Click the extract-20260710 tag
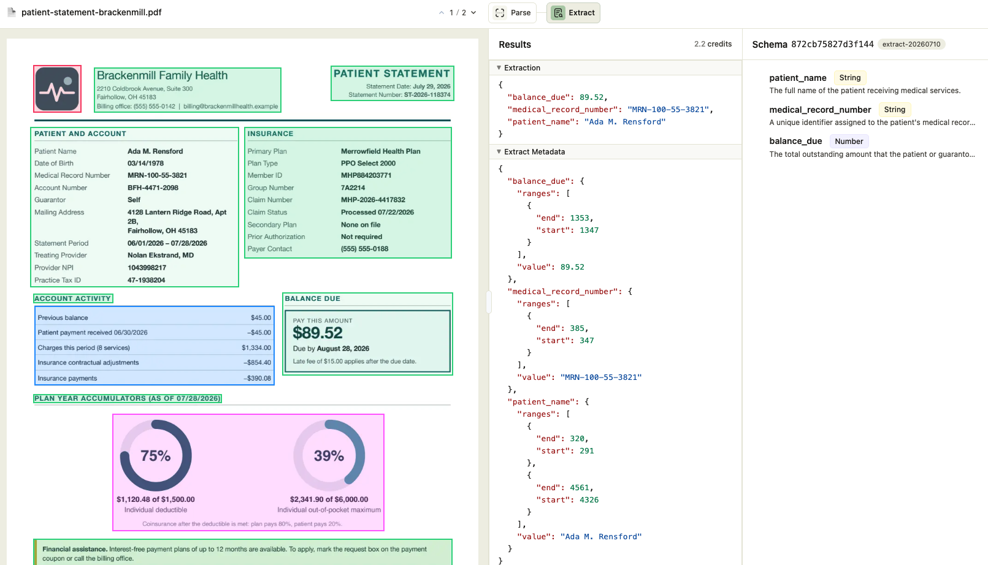Image resolution: width=988 pixels, height=565 pixels. point(911,44)
